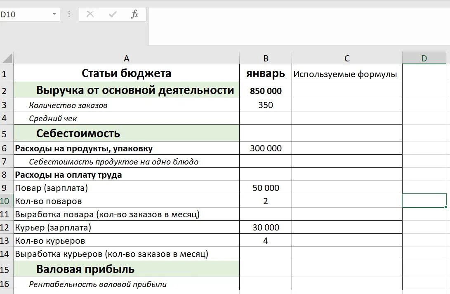Click the 'Курьер (зарплата)' cell
This screenshot has height=294, width=450.
click(x=126, y=227)
